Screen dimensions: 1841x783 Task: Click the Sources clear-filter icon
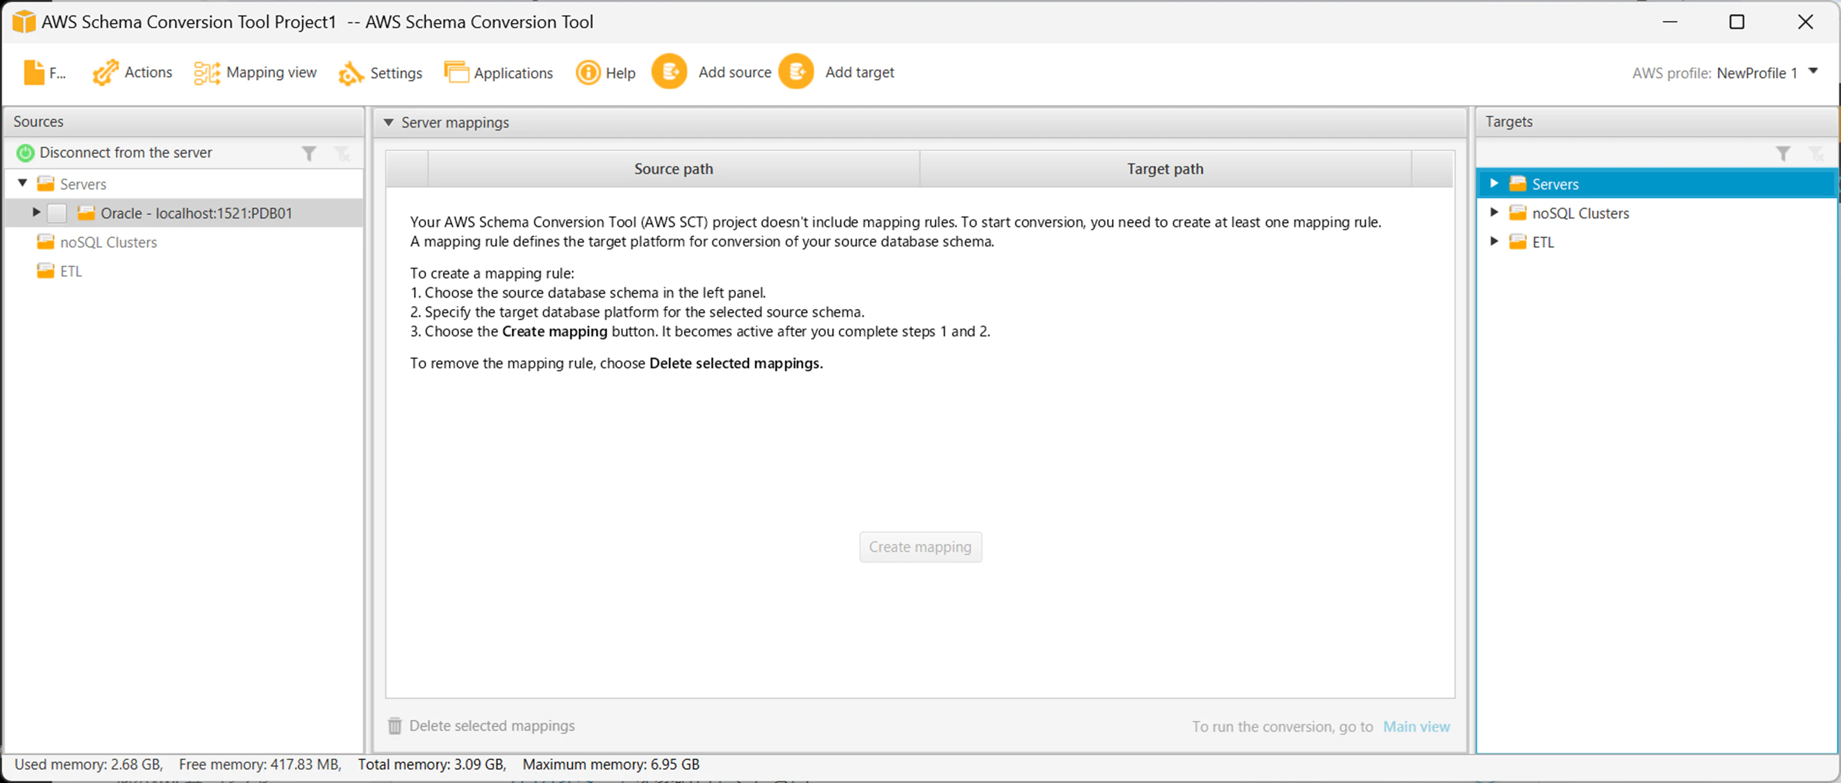click(x=343, y=154)
